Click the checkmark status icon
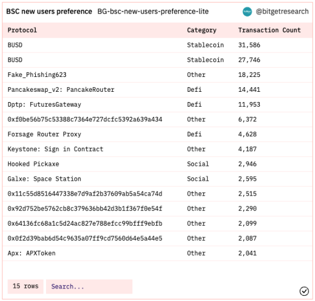Screen dimensions: 315x301 pyautogui.click(x=304, y=291)
